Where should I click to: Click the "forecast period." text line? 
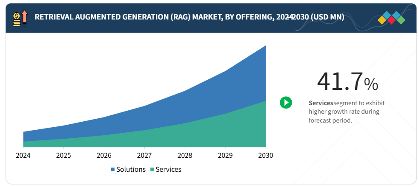point(330,120)
